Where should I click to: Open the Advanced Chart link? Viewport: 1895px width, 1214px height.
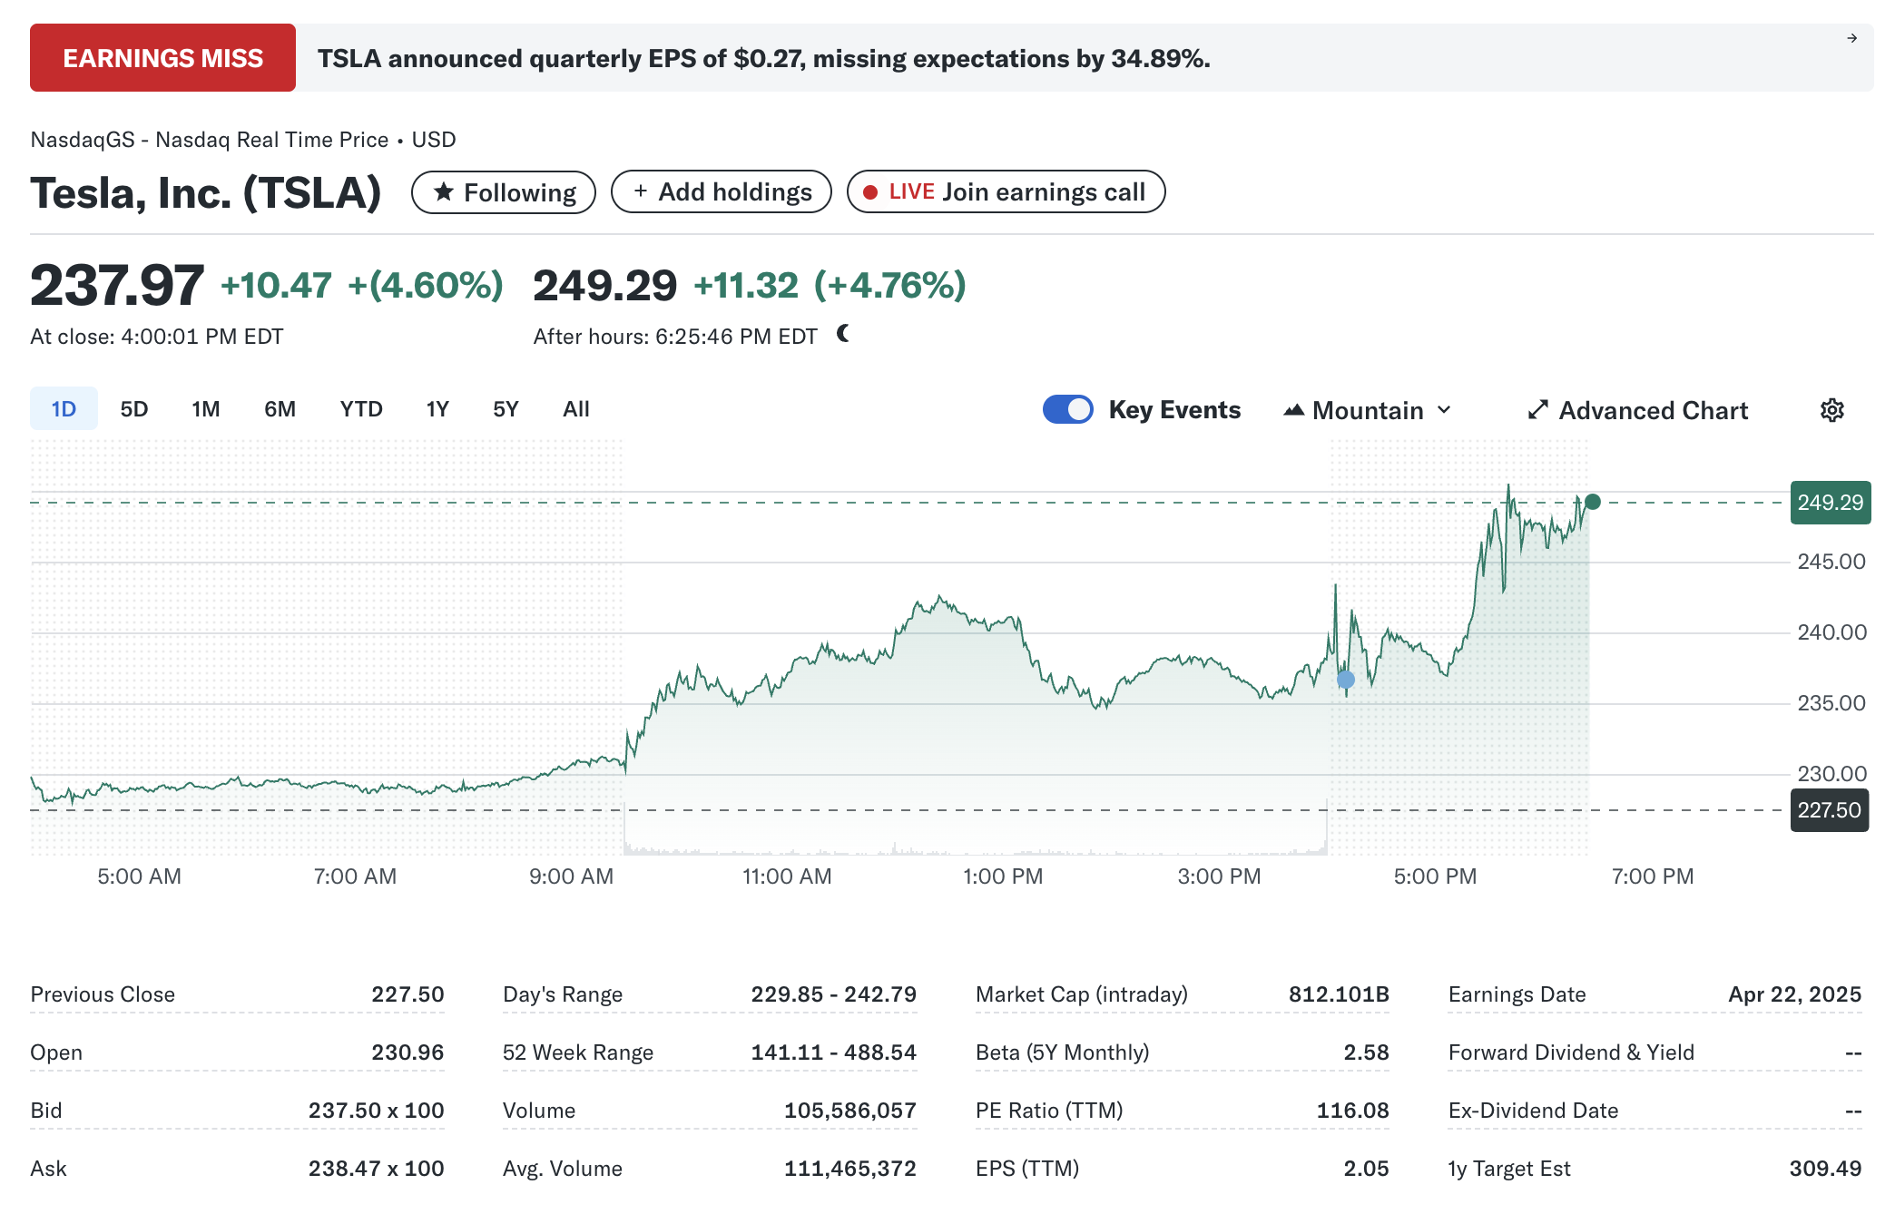coord(1653,410)
